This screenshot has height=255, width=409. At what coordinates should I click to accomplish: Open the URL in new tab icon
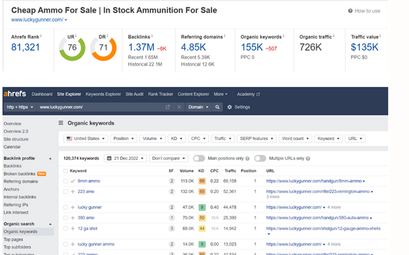coord(168,107)
